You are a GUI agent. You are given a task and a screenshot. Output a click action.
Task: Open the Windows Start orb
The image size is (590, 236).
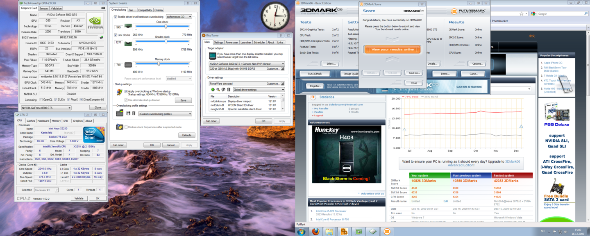tap(301, 231)
